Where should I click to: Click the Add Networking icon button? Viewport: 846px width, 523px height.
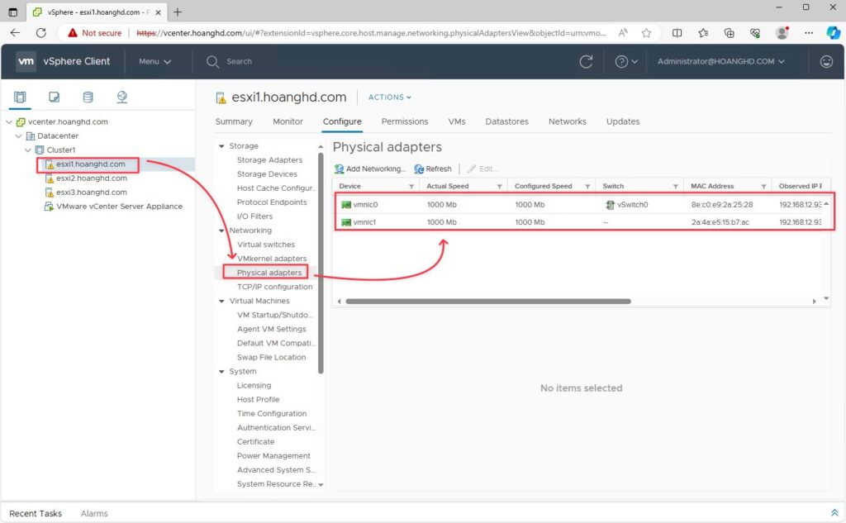coord(370,169)
